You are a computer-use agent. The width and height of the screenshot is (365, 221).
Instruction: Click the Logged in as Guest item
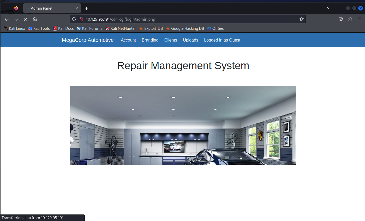(222, 40)
